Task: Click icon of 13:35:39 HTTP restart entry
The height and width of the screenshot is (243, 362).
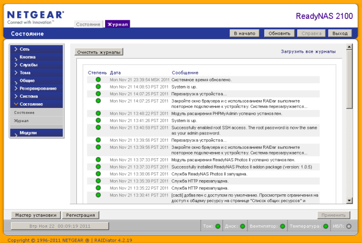Action: click(x=98, y=181)
